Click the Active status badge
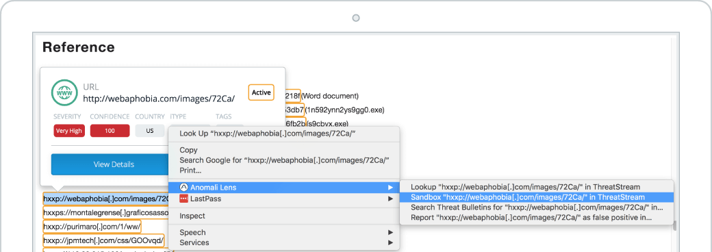The width and height of the screenshot is (712, 252). pyautogui.click(x=261, y=92)
